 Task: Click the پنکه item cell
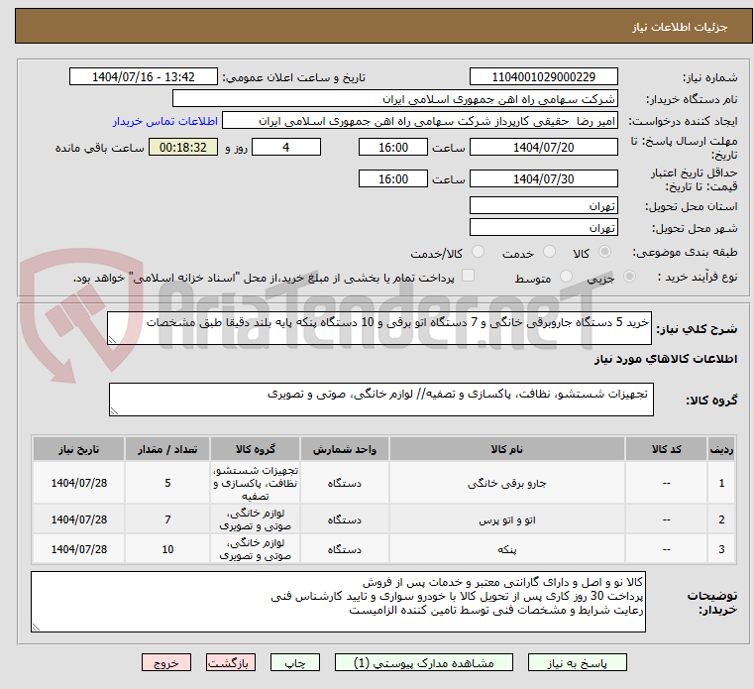tap(504, 548)
